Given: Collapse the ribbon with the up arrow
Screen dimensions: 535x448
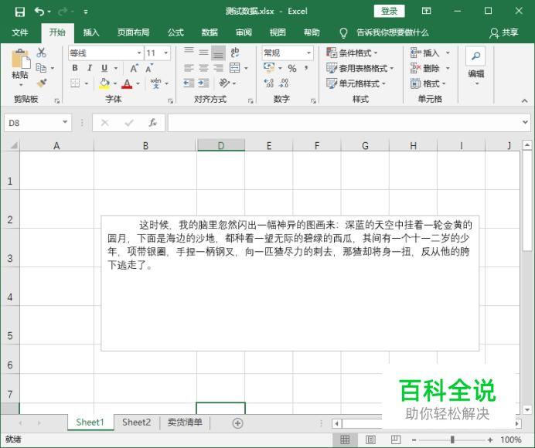Looking at the screenshot, I should 524,101.
